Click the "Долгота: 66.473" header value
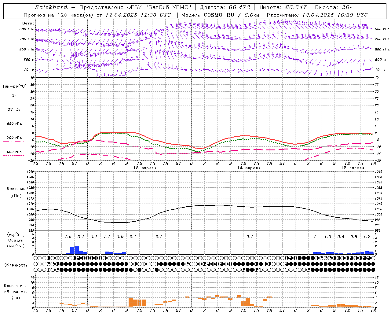The width and height of the screenshot is (391, 313). pyautogui.click(x=225, y=7)
